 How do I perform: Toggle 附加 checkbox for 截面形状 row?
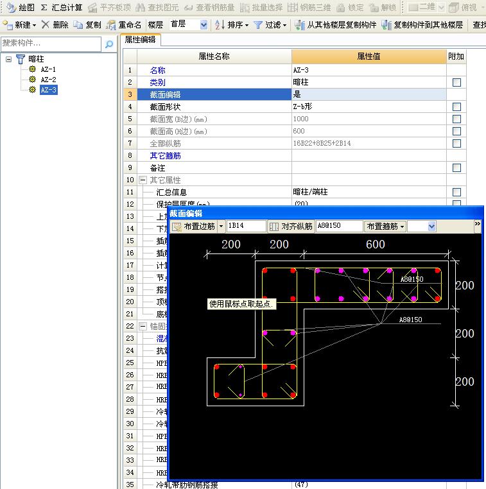coord(456,107)
